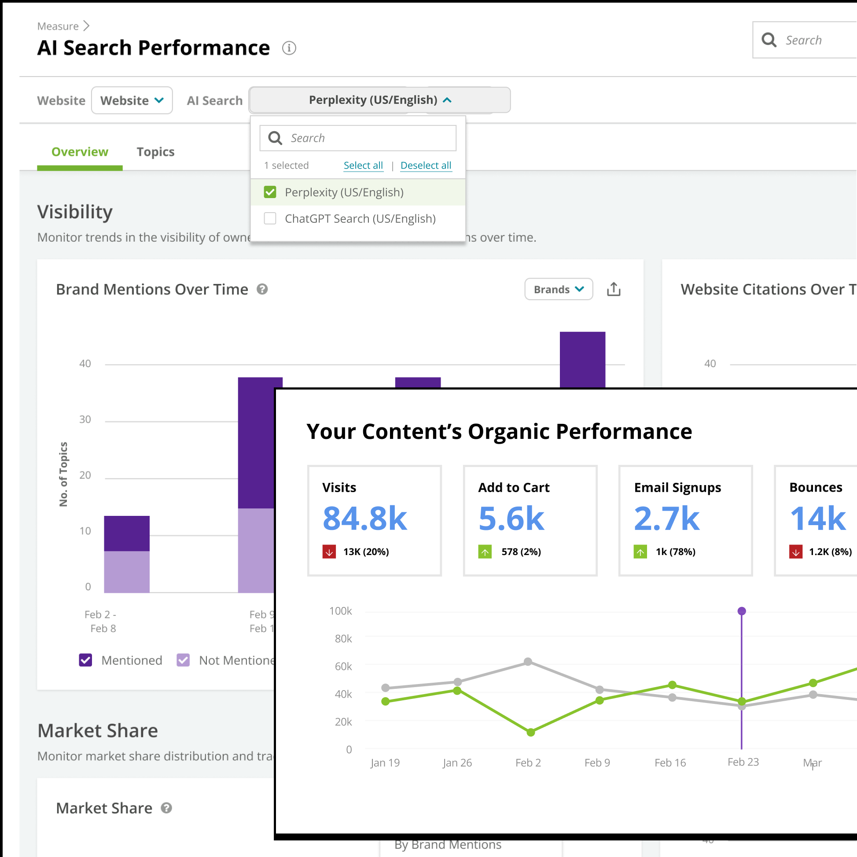Click the Feb 23 purple marker on chart
Image resolution: width=857 pixels, height=857 pixels.
742,611
